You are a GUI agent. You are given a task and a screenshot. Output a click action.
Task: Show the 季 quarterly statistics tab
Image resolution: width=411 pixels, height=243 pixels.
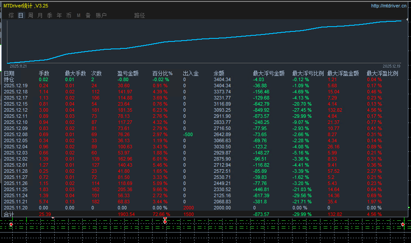pyautogui.click(x=49, y=15)
